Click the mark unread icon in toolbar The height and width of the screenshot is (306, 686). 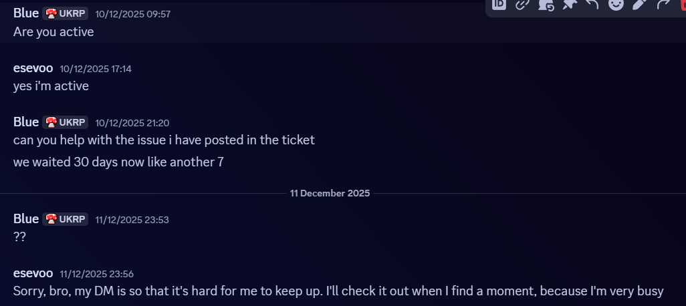(x=546, y=5)
